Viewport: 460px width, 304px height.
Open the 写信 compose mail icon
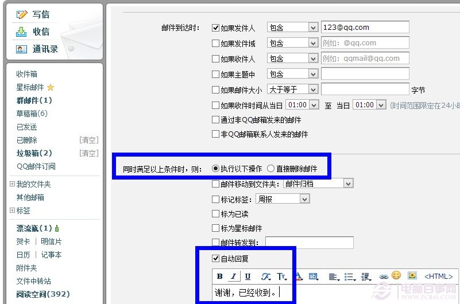(x=21, y=14)
